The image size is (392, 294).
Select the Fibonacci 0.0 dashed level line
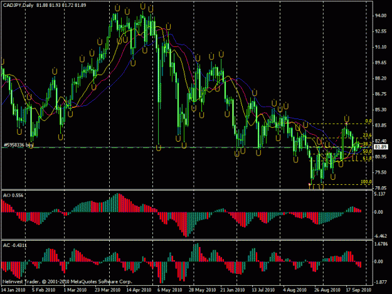[x=340, y=123]
